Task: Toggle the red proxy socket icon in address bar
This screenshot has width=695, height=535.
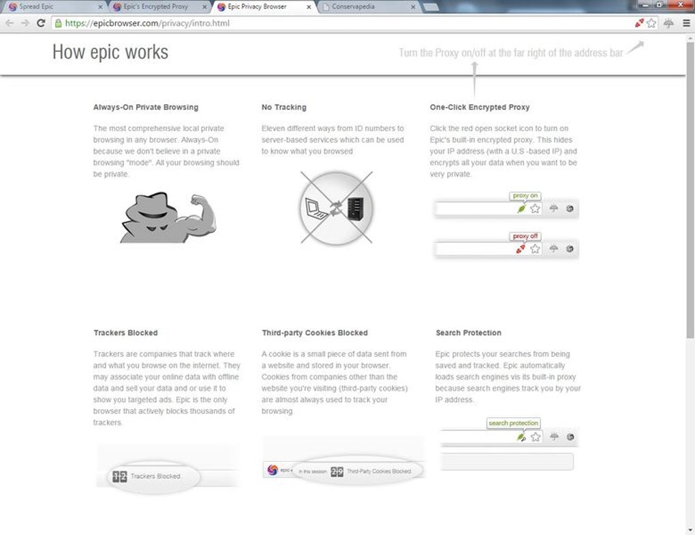Action: click(x=639, y=23)
